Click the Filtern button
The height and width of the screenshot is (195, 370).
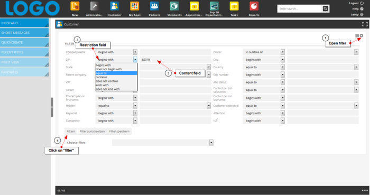[x=71, y=132]
